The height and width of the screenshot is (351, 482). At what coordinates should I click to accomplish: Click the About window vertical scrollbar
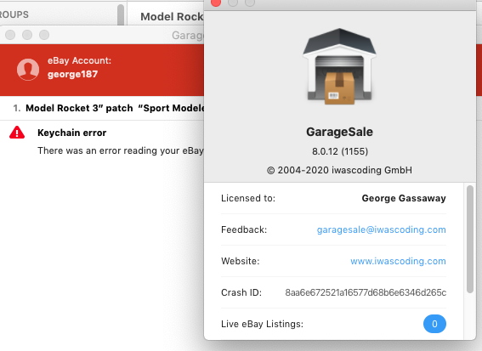point(470,239)
